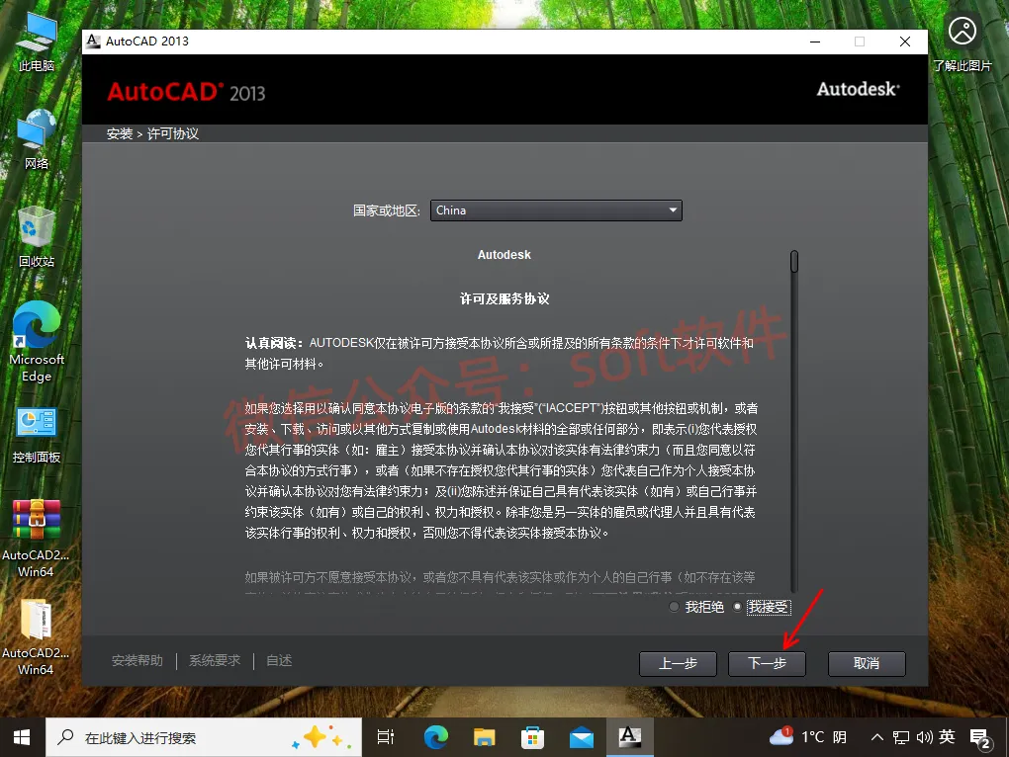Click the AutoCAD title bar logo icon
This screenshot has width=1009, height=757.
(93, 42)
